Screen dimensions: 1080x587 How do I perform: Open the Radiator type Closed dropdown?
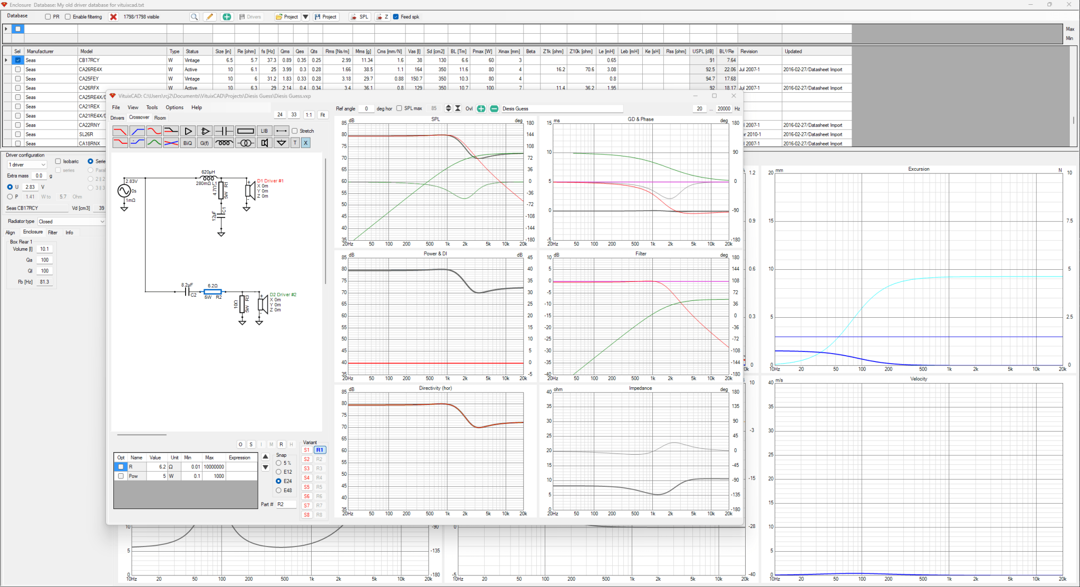point(71,222)
